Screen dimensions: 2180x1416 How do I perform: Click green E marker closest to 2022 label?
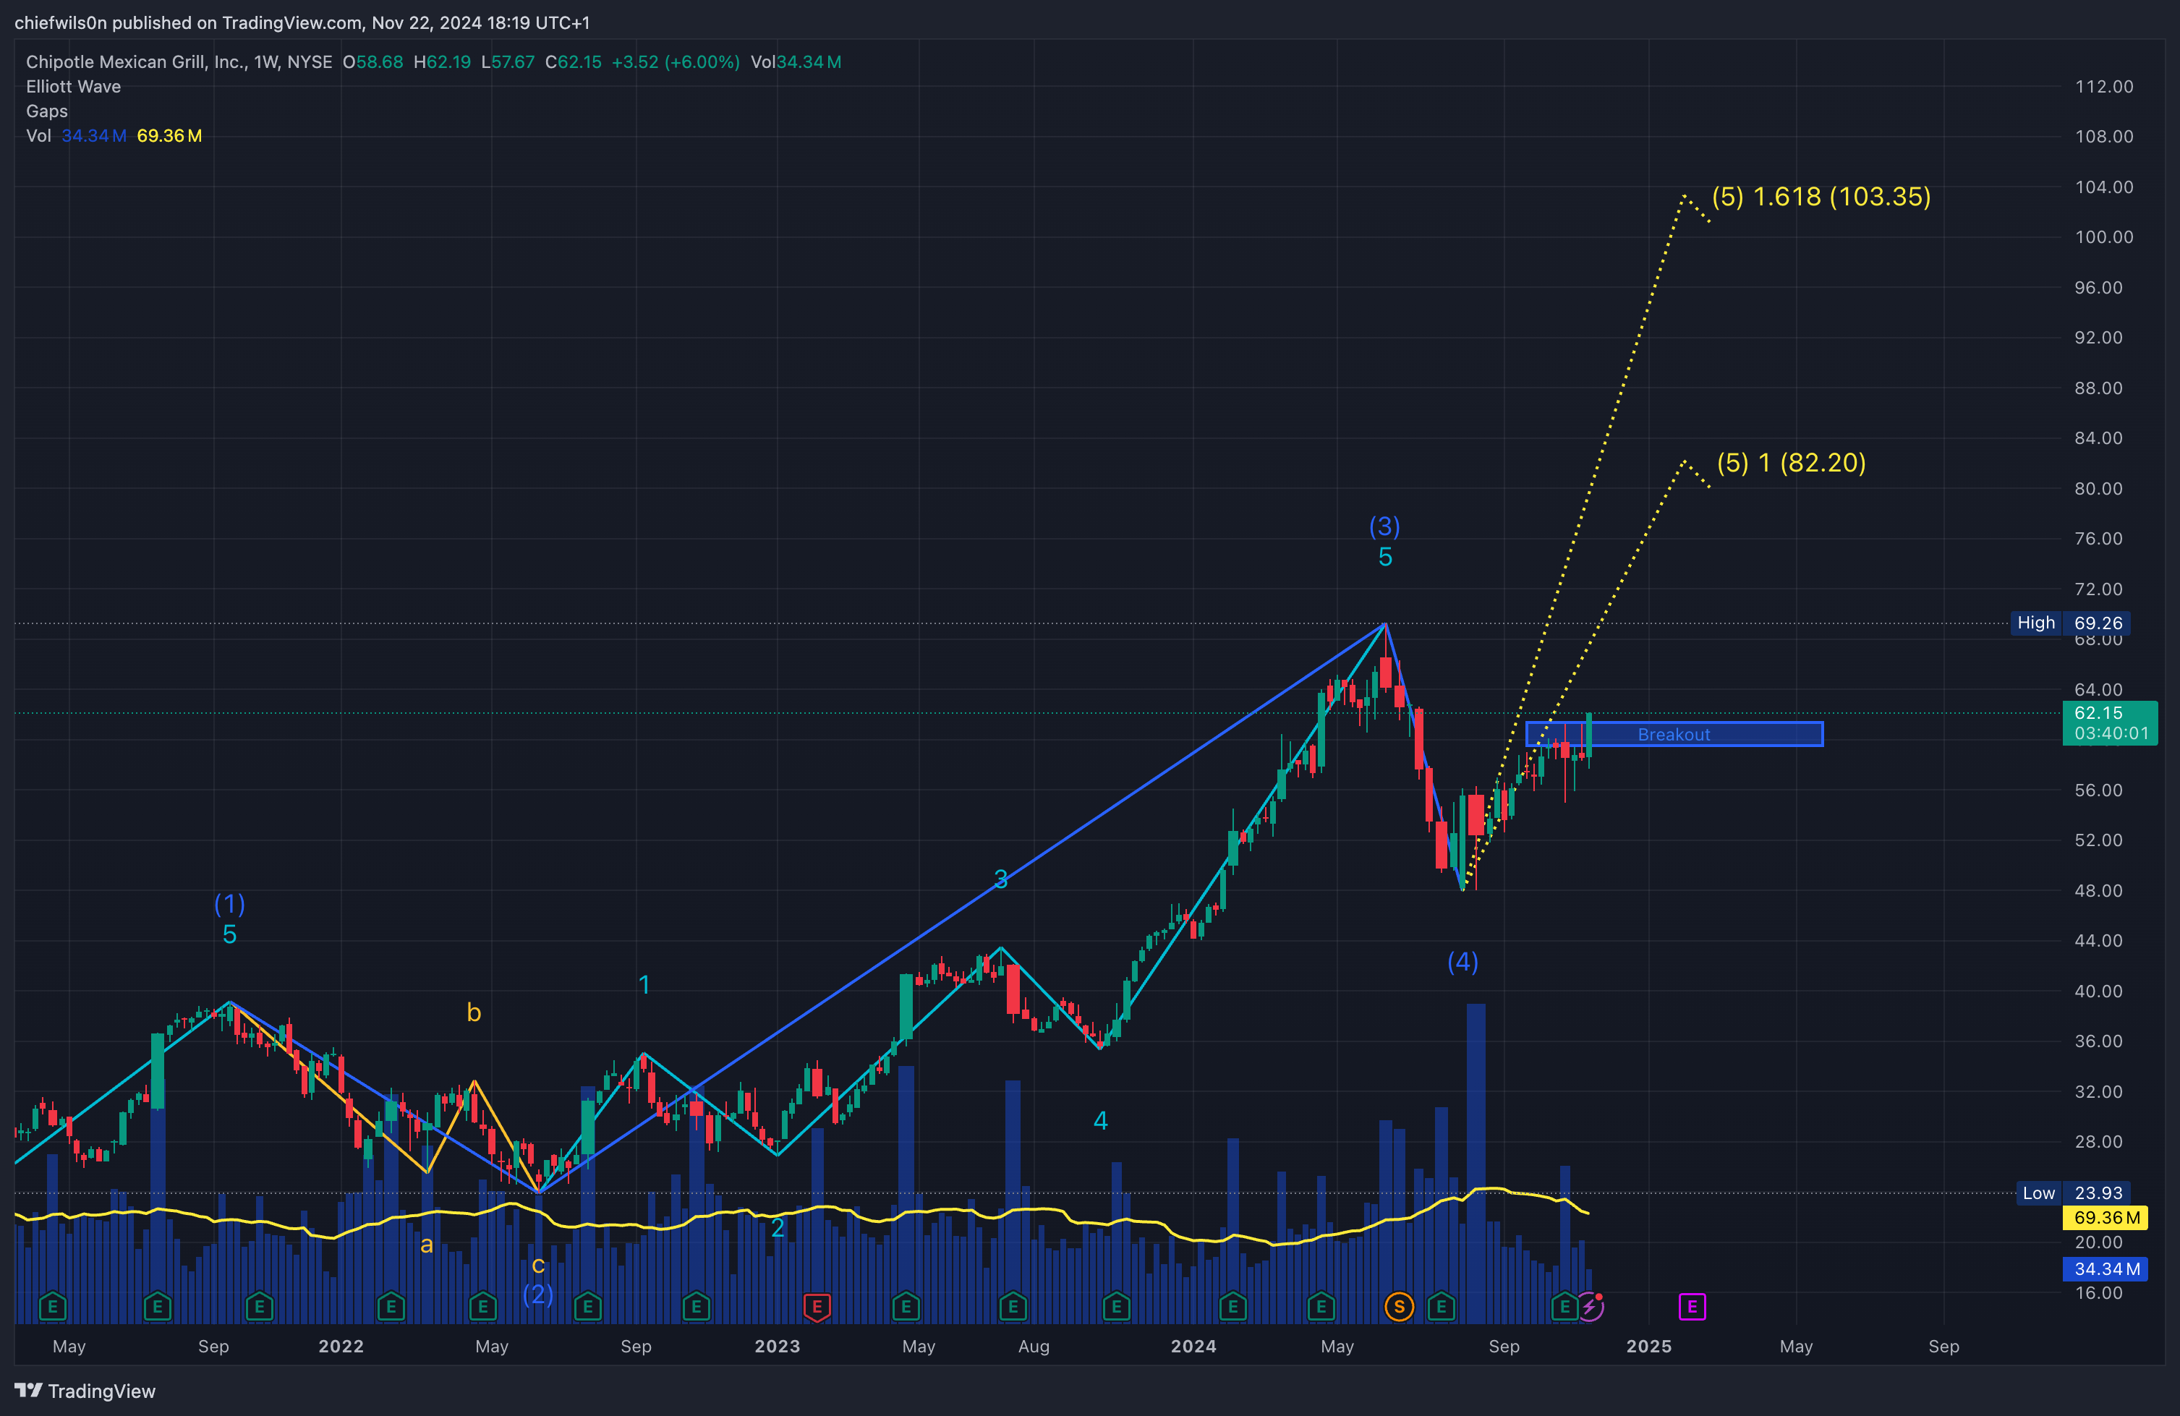click(391, 1307)
